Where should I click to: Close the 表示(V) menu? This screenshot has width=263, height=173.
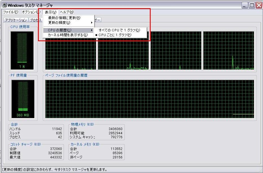point(50,12)
